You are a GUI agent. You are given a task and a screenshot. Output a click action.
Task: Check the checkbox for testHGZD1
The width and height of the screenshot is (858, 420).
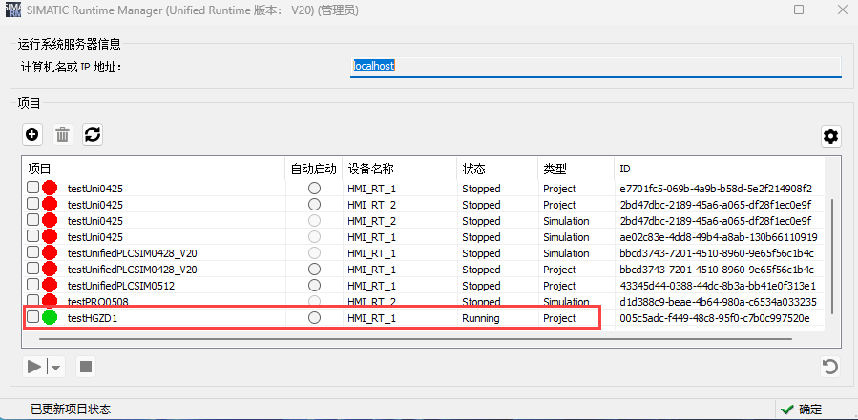coord(32,318)
